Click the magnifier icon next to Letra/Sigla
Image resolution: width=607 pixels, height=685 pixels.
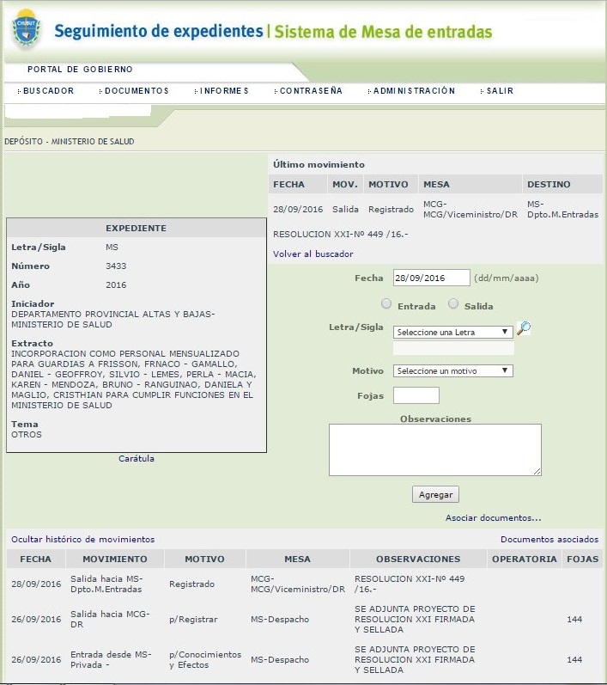click(524, 328)
